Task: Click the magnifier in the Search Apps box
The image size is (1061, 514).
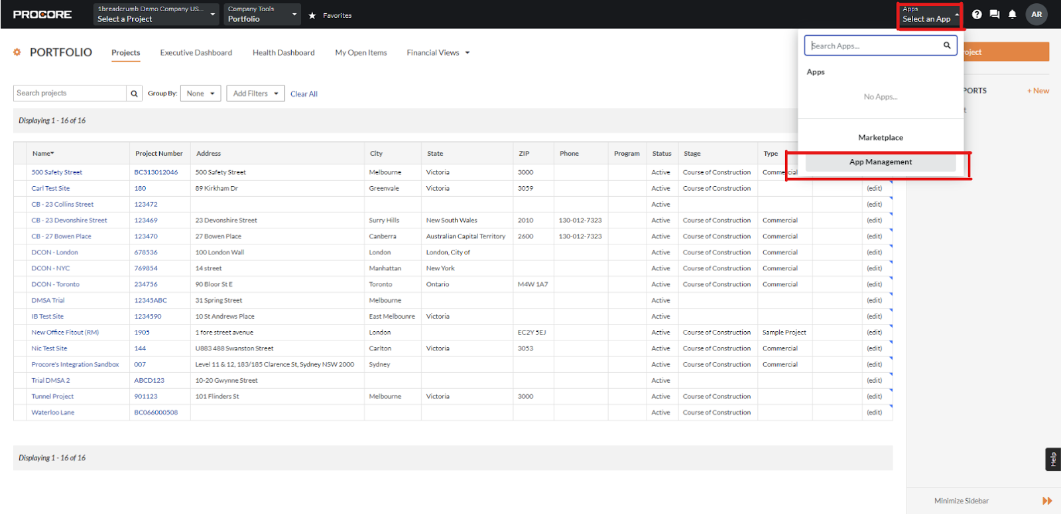Action: pyautogui.click(x=947, y=46)
